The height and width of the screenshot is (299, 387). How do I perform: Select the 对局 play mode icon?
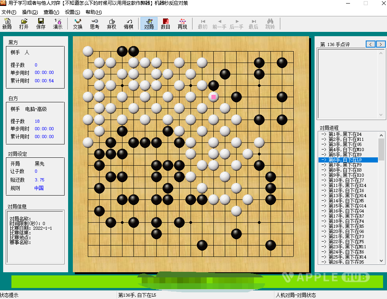point(148,24)
